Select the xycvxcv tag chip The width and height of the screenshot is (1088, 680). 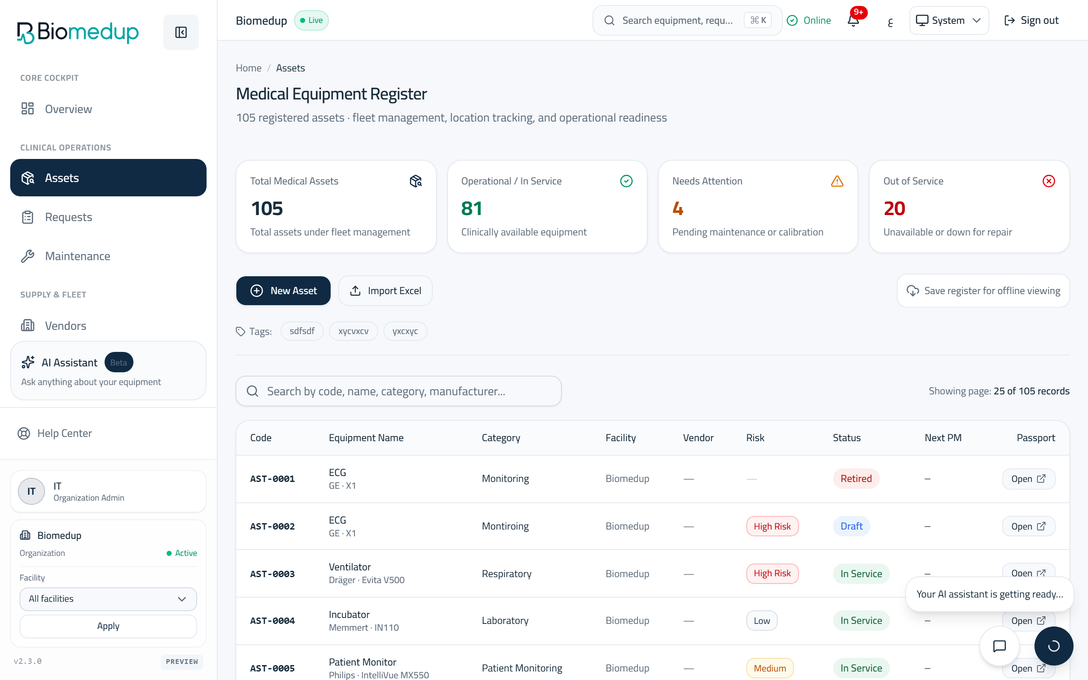[x=353, y=331]
